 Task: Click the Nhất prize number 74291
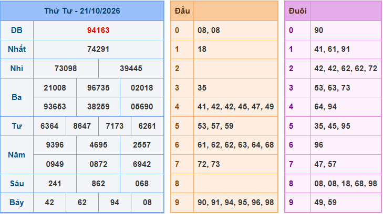coord(98,49)
